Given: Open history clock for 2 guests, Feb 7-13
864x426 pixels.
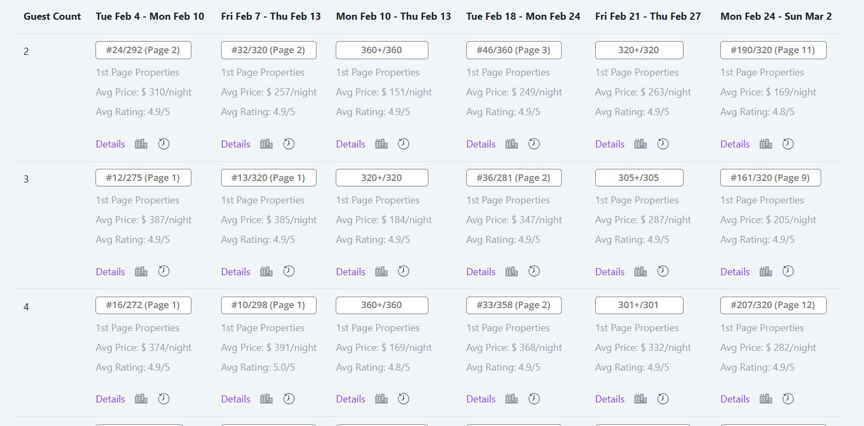Looking at the screenshot, I should click(x=289, y=144).
